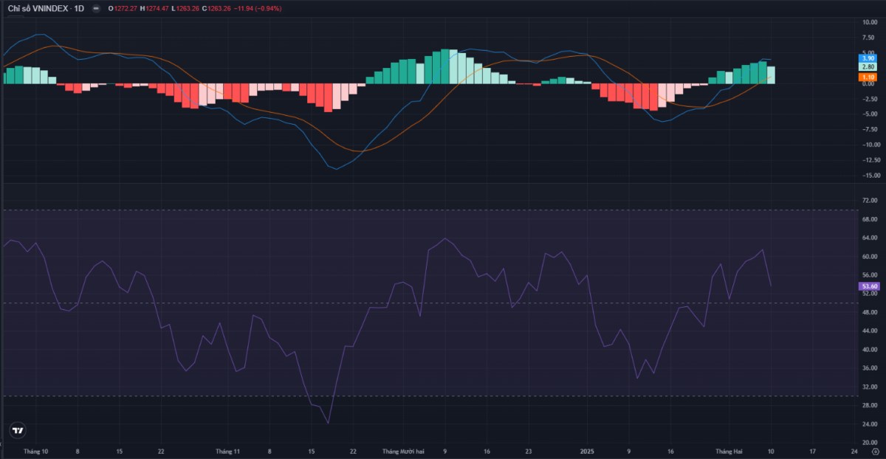Click the Tháng 10 label on time axis
The height and width of the screenshot is (459, 886).
[35, 450]
